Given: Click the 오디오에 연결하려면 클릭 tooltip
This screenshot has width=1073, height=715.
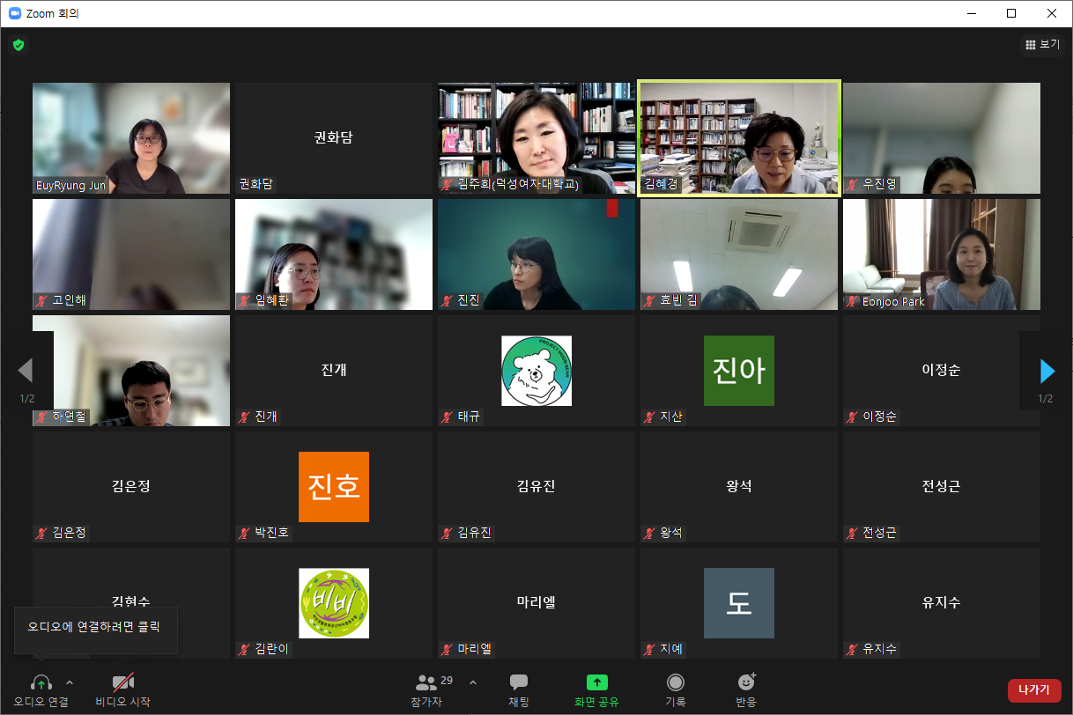Looking at the screenshot, I should pos(95,630).
